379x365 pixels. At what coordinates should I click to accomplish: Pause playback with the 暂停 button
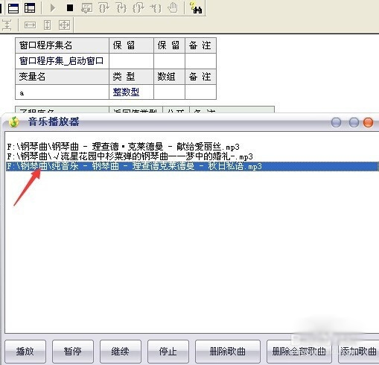coord(73,352)
